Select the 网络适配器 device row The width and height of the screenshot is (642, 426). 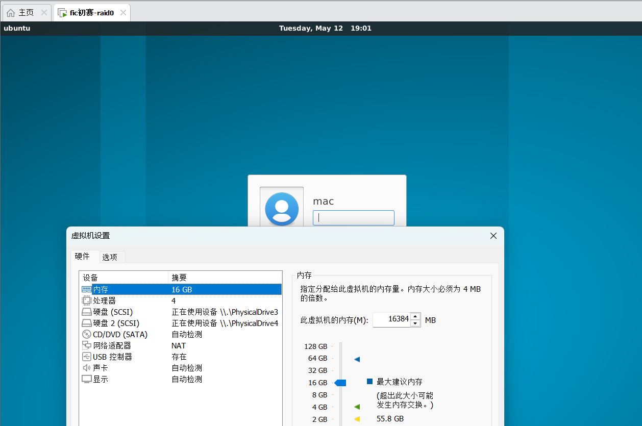click(181, 345)
